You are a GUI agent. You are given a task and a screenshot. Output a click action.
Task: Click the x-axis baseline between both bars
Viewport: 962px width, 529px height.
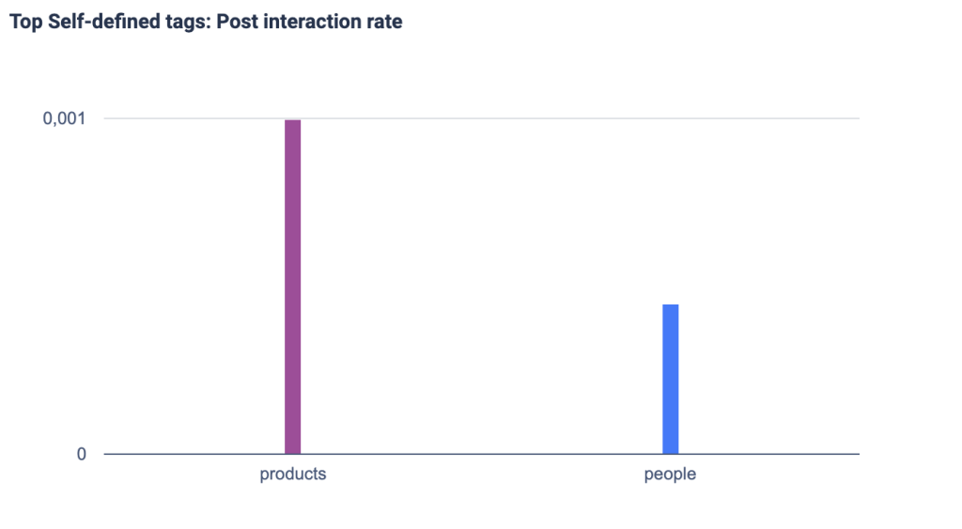tap(481, 454)
